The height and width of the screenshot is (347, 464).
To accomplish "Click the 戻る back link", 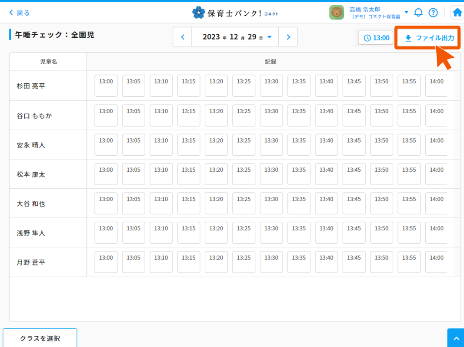I will pyautogui.click(x=20, y=13).
